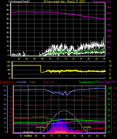Click the W compass direction label
The image size is (117, 139).
(110, 66)
